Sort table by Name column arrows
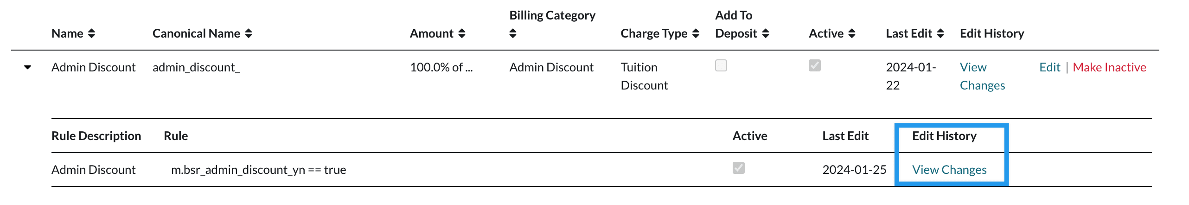 click(x=91, y=33)
